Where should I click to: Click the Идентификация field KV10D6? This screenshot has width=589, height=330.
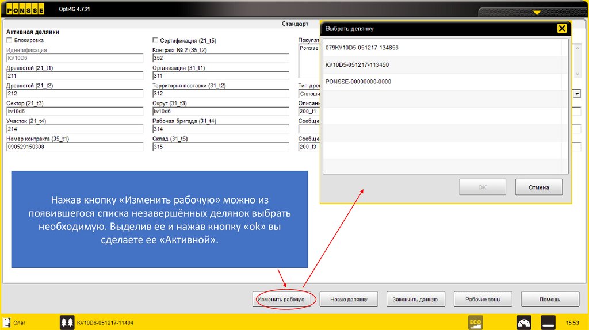coord(75,58)
